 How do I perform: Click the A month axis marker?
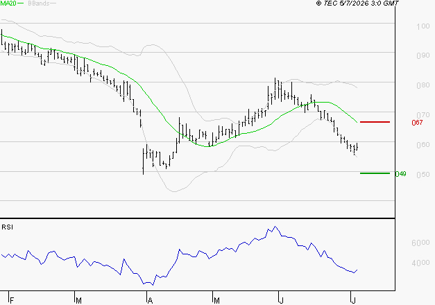pos(150,300)
